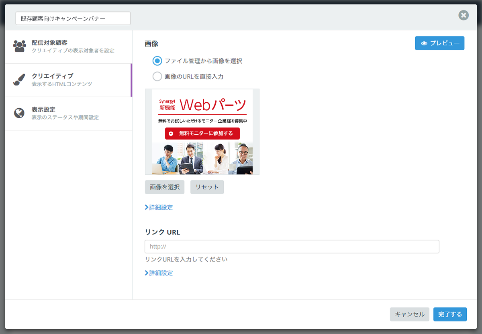Click the globe icon beside 表示設定
The height and width of the screenshot is (334, 482).
(19, 113)
